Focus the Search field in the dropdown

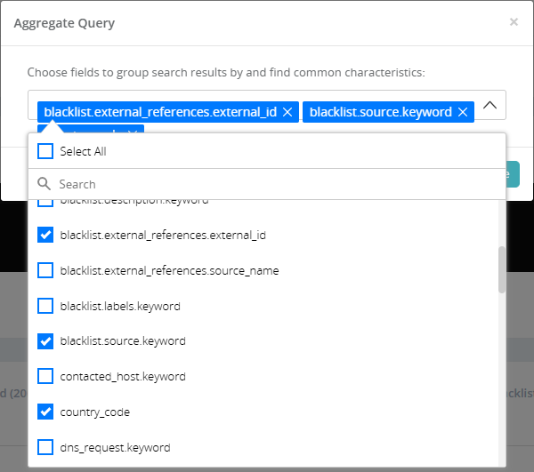point(267,184)
